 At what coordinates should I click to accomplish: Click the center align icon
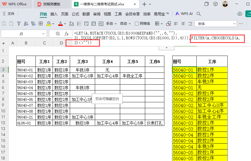[183, 24]
